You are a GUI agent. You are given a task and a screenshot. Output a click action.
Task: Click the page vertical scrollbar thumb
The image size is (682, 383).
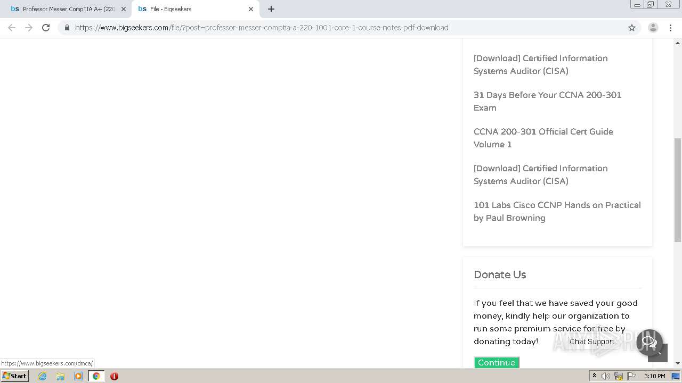tap(678, 189)
